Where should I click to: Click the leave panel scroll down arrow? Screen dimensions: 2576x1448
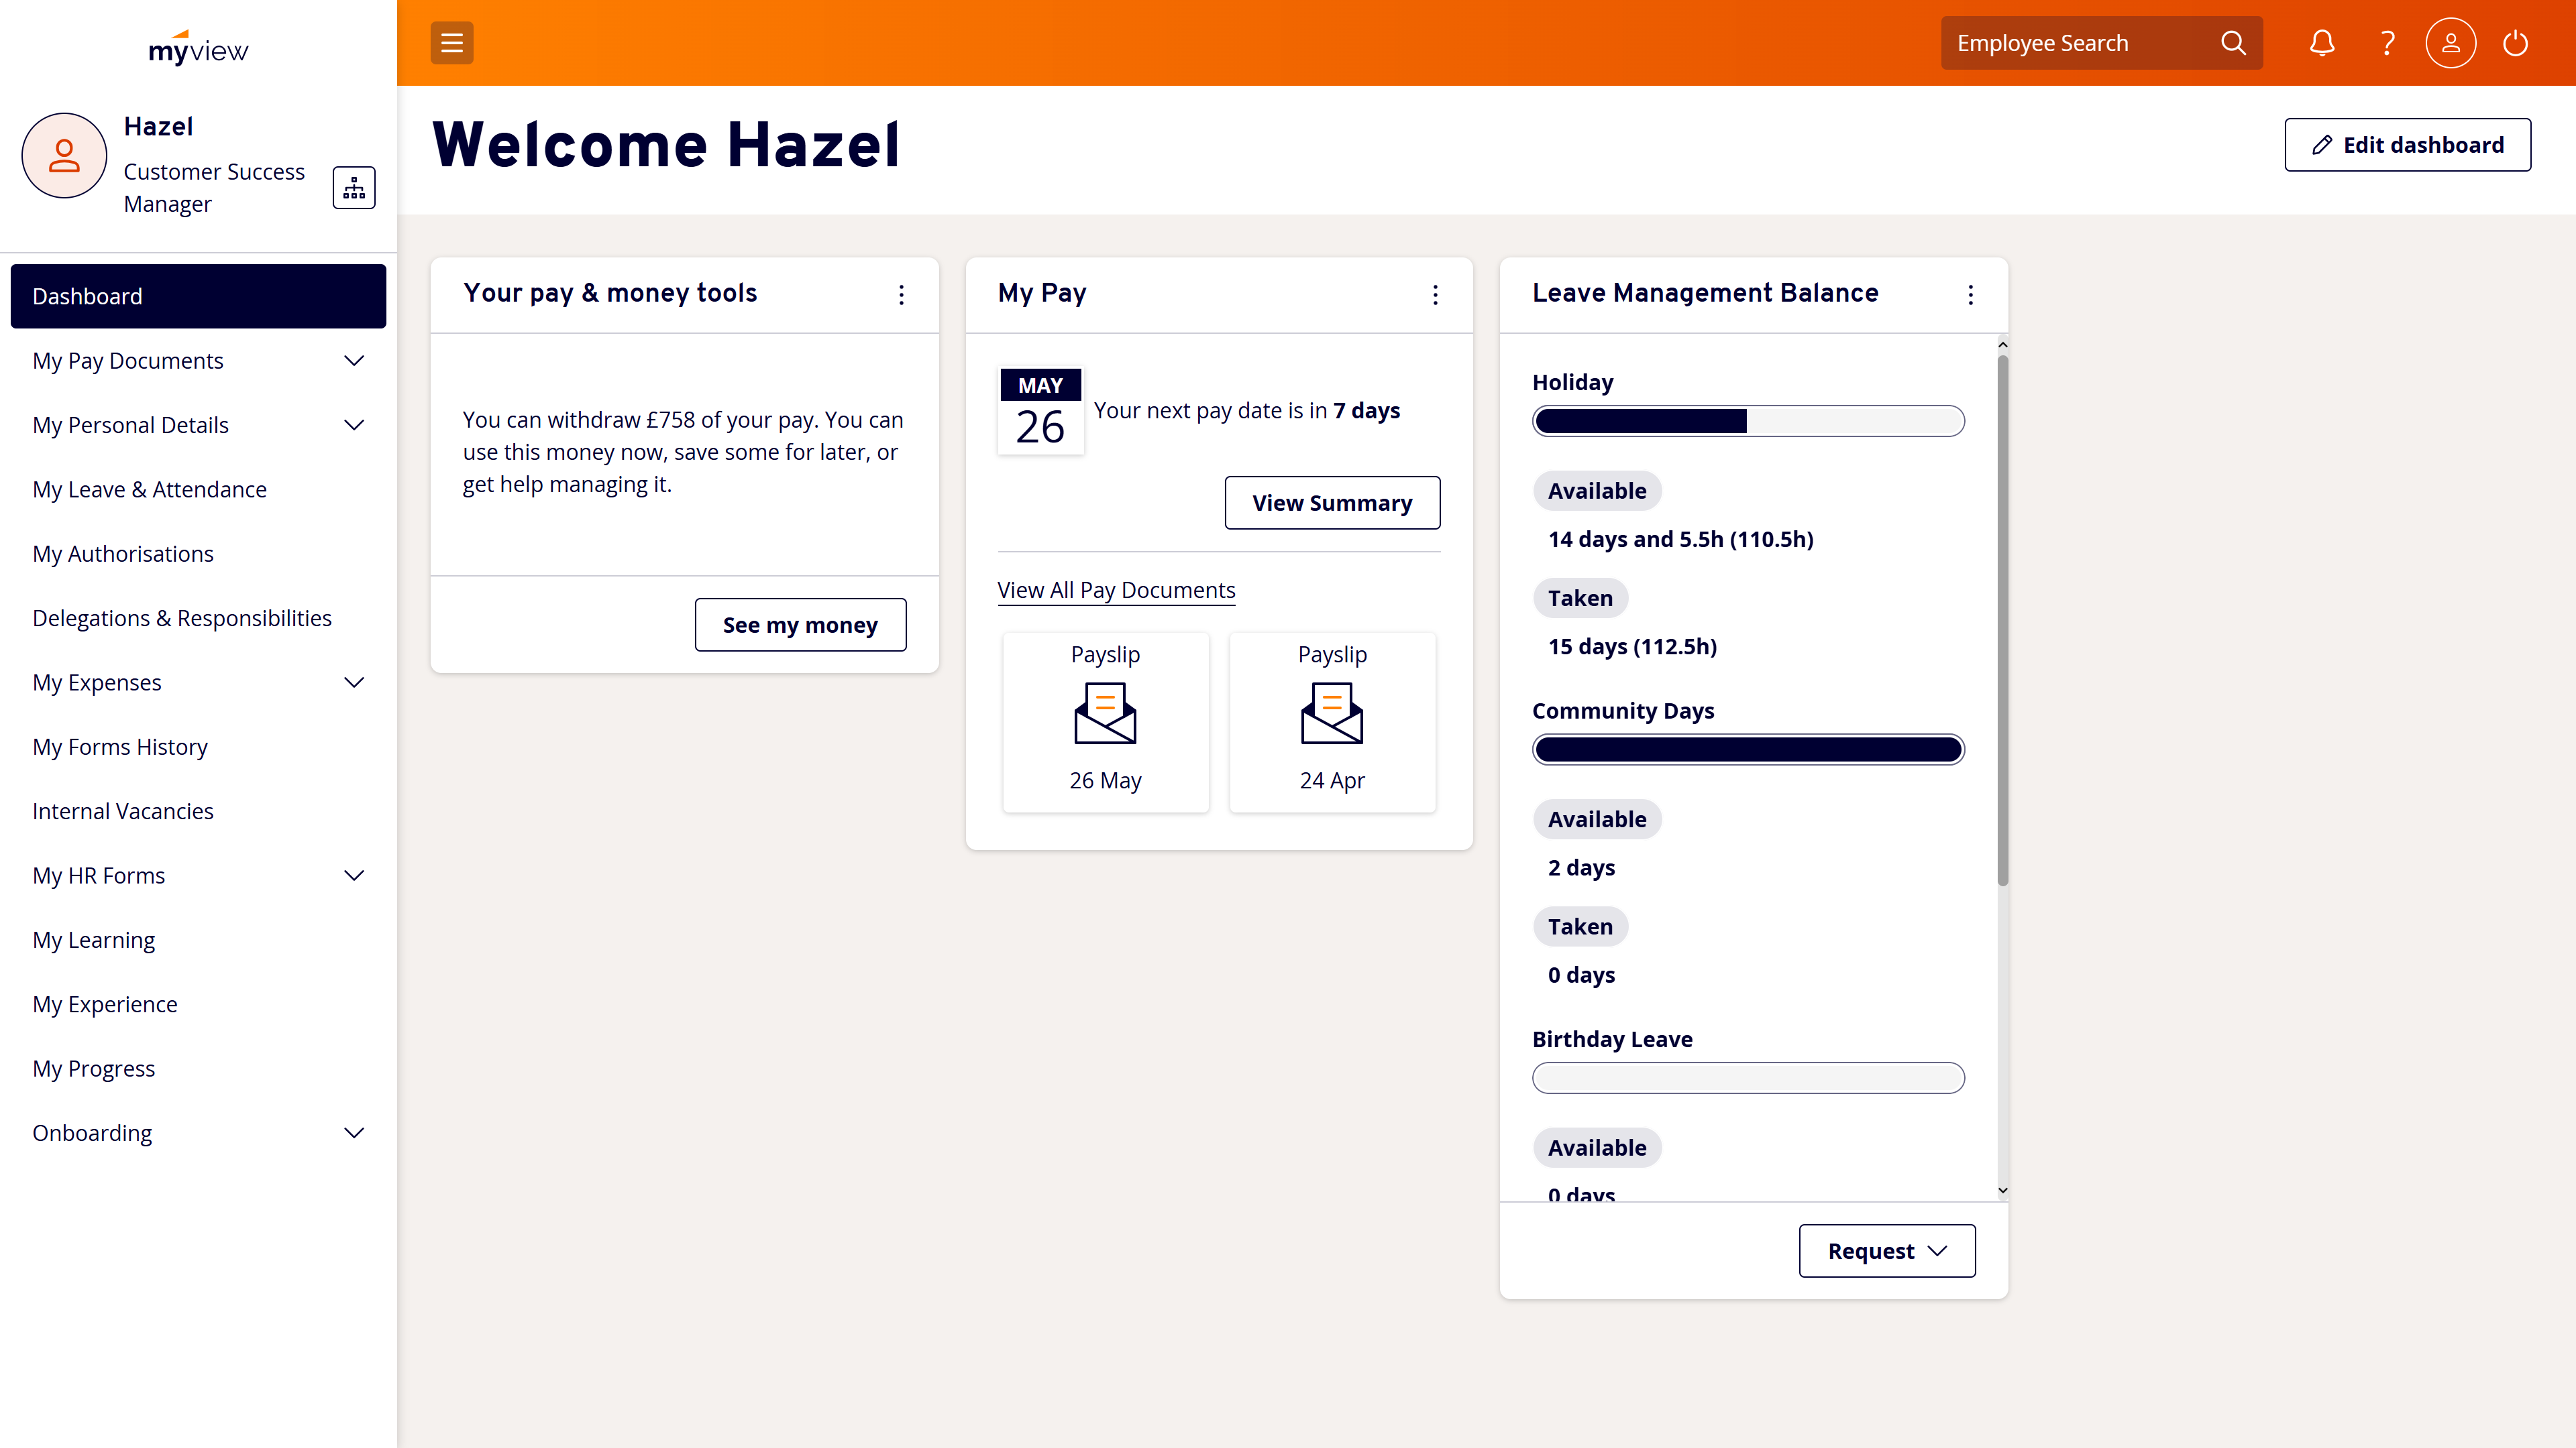pos(2003,1190)
